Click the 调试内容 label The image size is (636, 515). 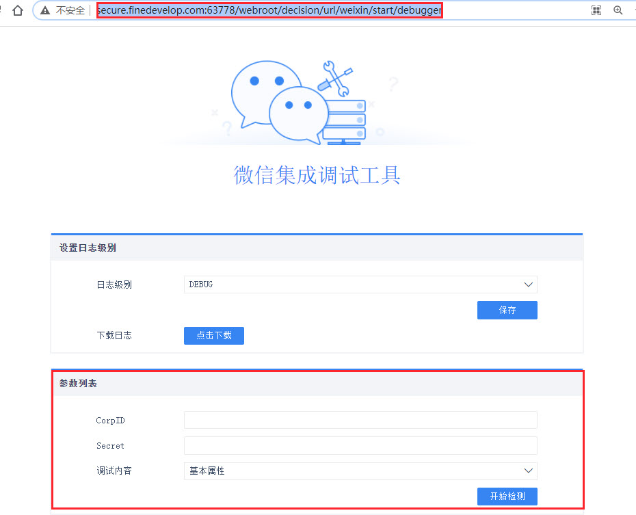point(114,471)
